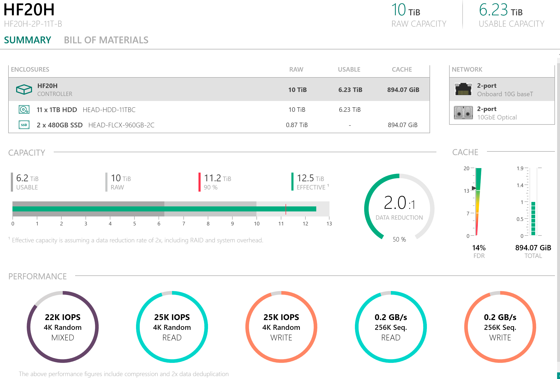Image resolution: width=560 pixels, height=379 pixels.
Task: Click the HEAD-FLCX-960GB-2C part number
Action: click(121, 125)
